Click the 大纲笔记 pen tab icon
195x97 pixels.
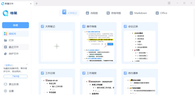pyautogui.click(x=64, y=12)
